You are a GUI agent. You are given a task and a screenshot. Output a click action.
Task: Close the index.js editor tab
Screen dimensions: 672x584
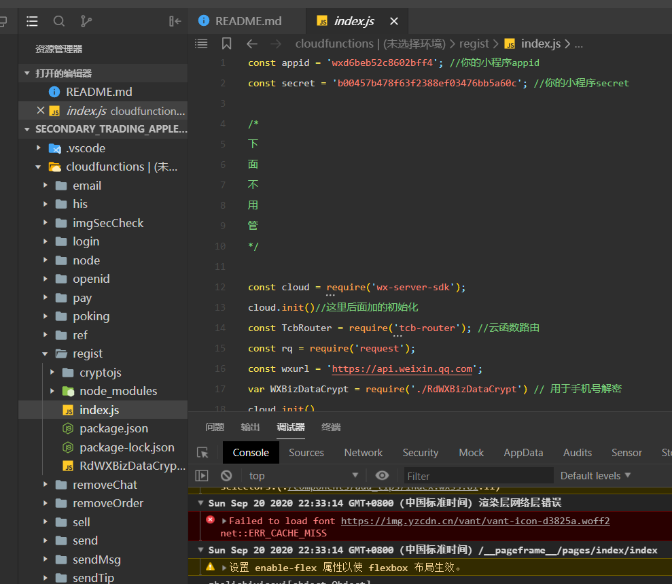[x=394, y=21]
